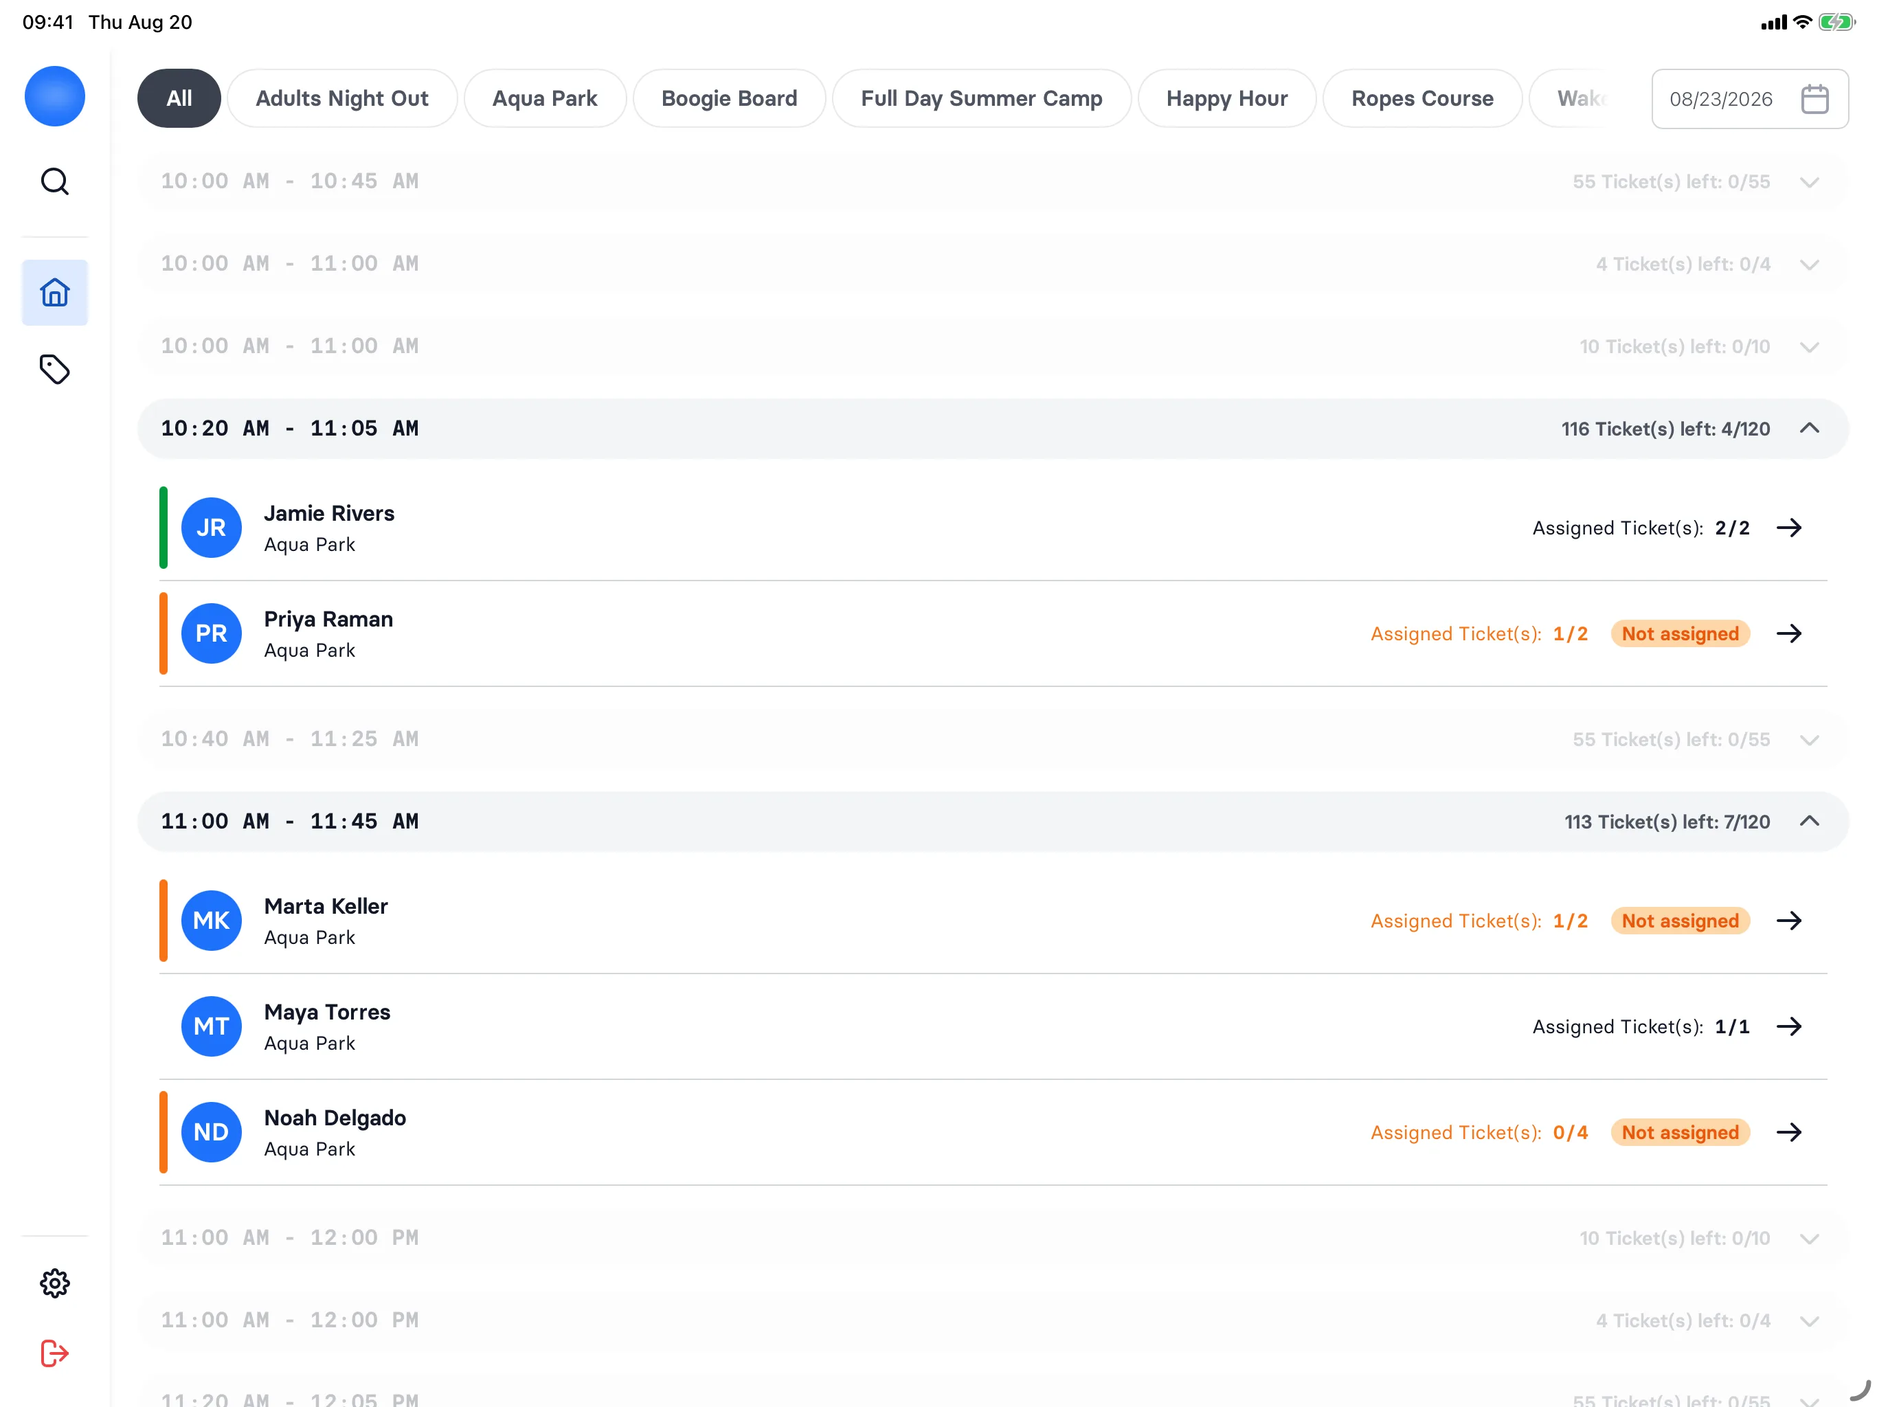This screenshot has height=1407, width=1877.
Task: Select the Jamie Rivers name text
Action: click(329, 513)
